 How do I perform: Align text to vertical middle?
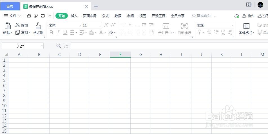tap(130, 25)
